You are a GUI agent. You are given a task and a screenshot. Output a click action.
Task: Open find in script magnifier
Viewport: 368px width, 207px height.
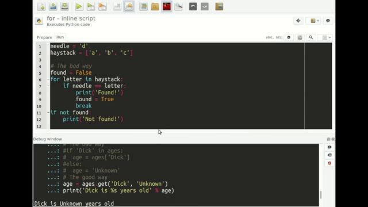[x=310, y=37]
